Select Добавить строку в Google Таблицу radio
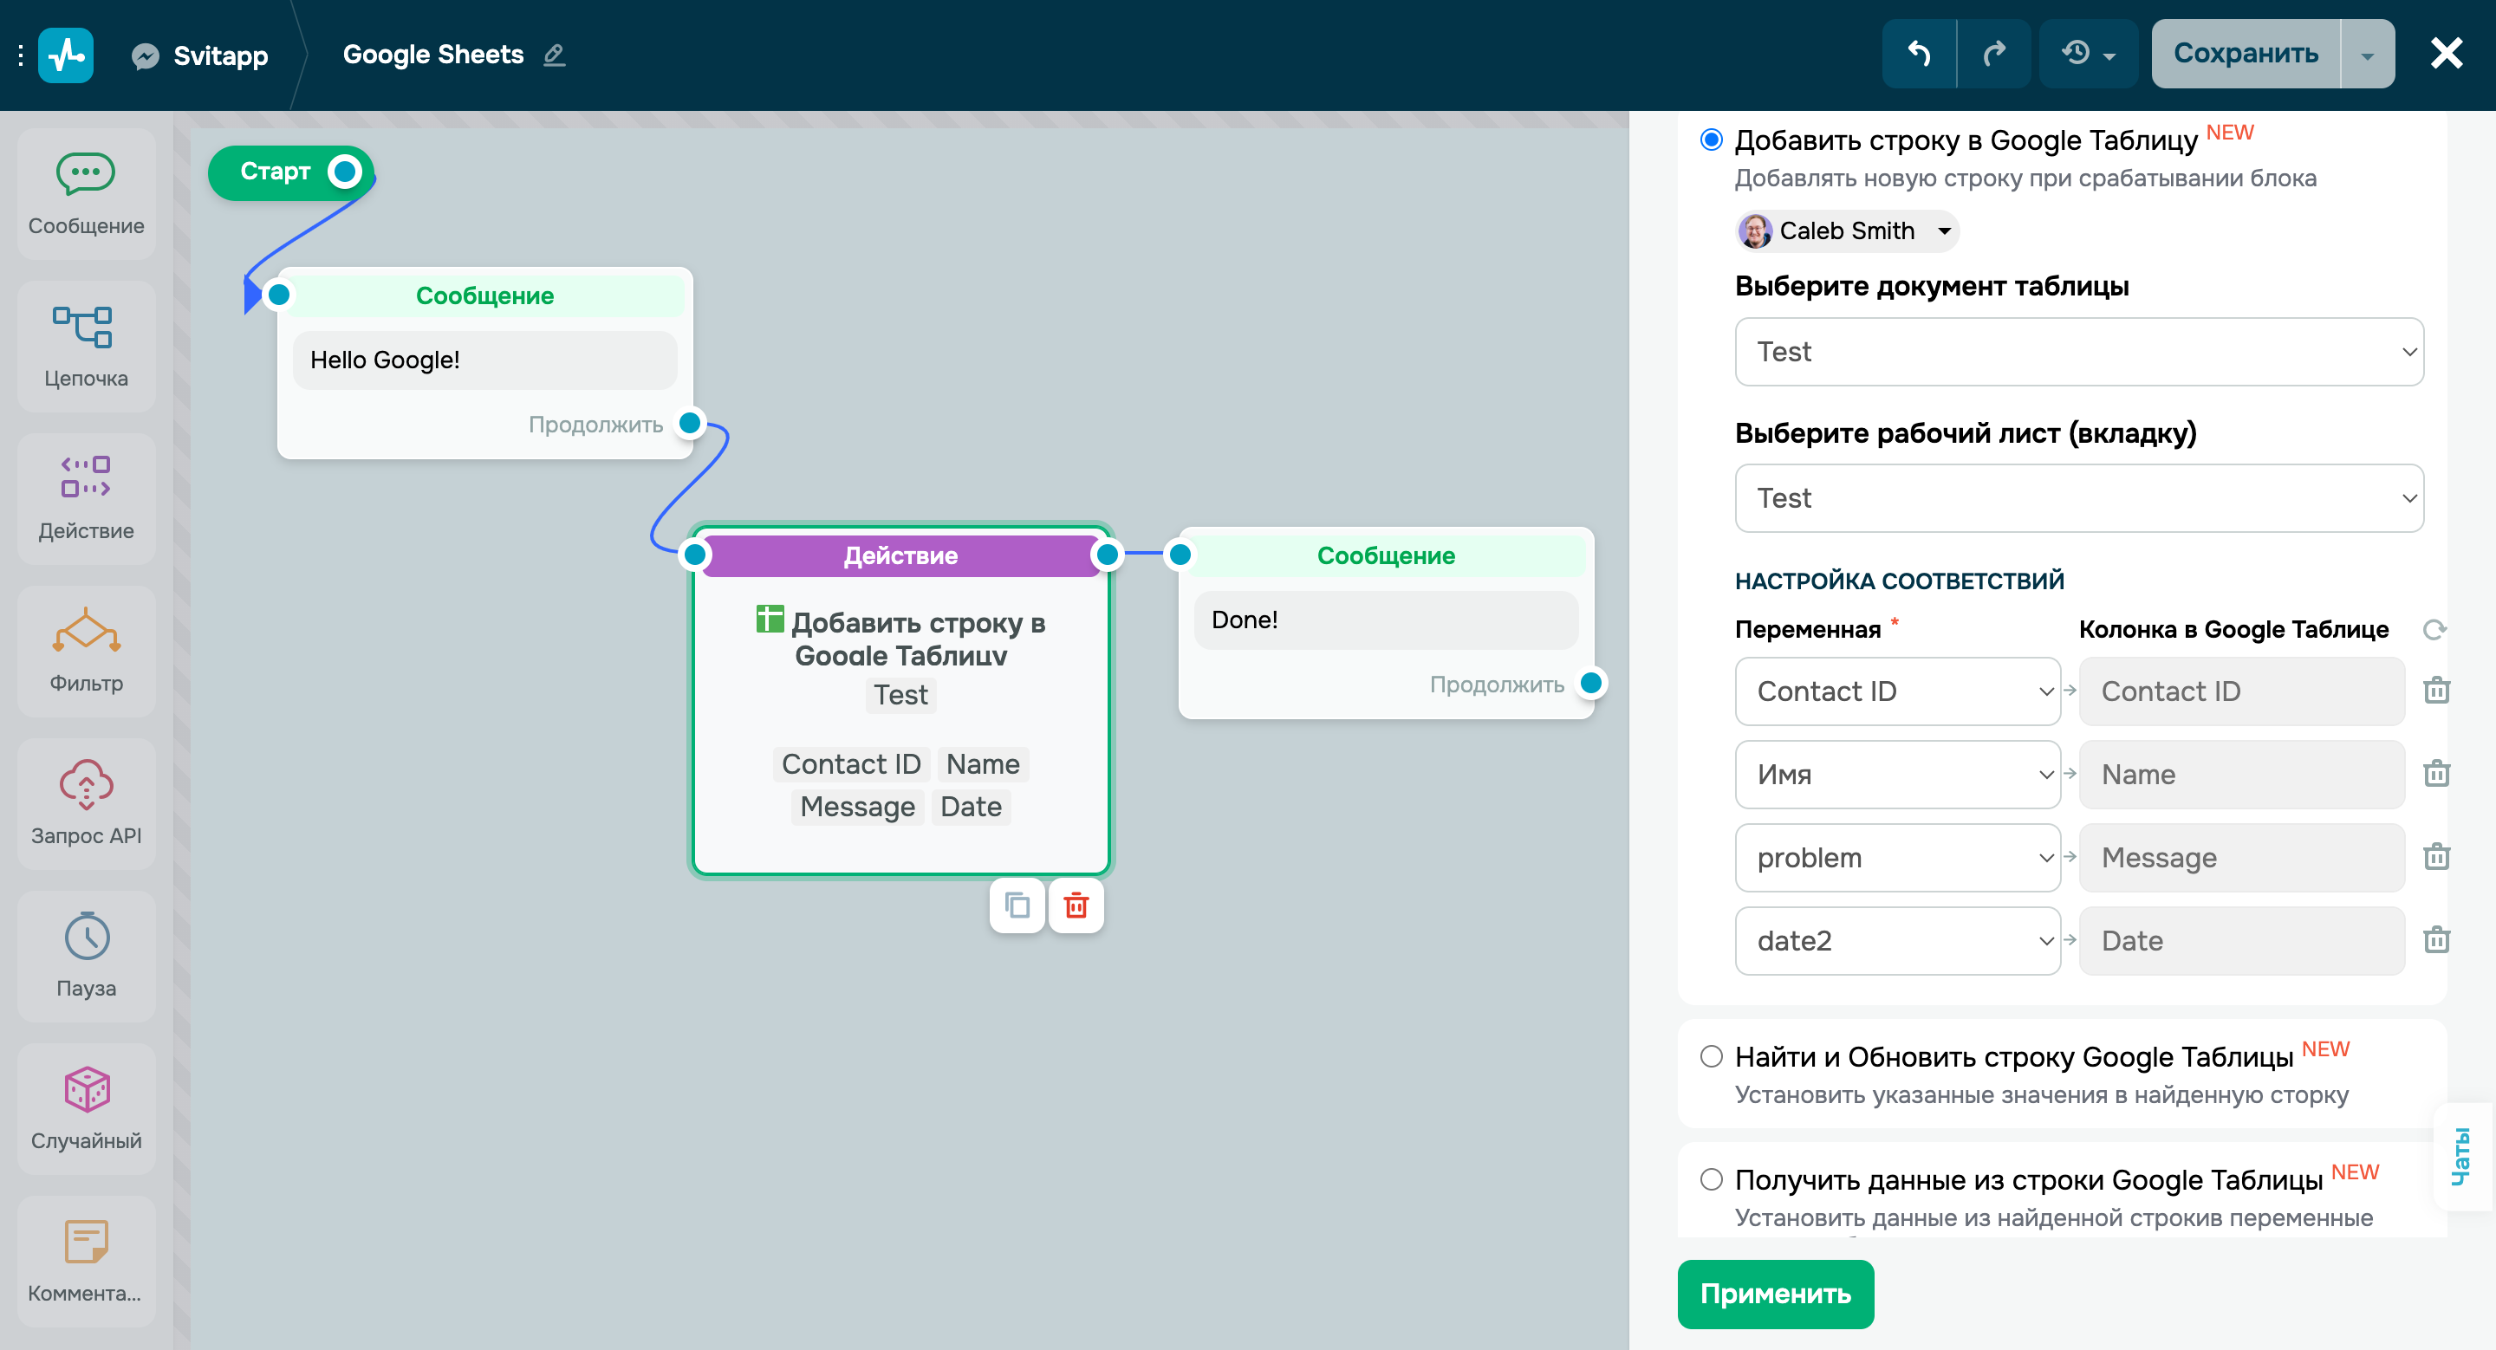Image resolution: width=2496 pixels, height=1350 pixels. [1711, 140]
